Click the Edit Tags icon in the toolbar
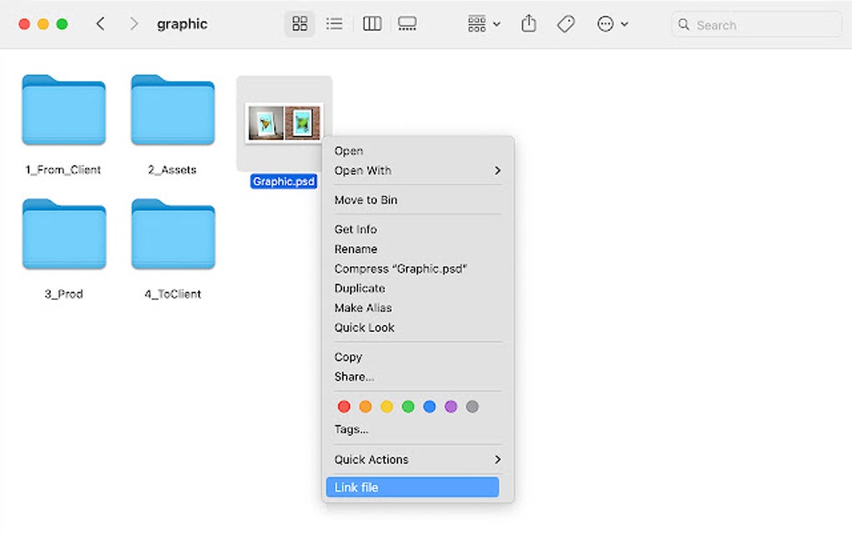Image resolution: width=852 pixels, height=533 pixels. click(x=565, y=23)
